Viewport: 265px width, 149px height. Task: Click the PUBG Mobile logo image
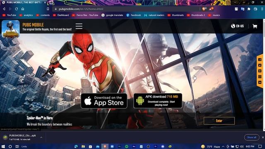click(11, 29)
